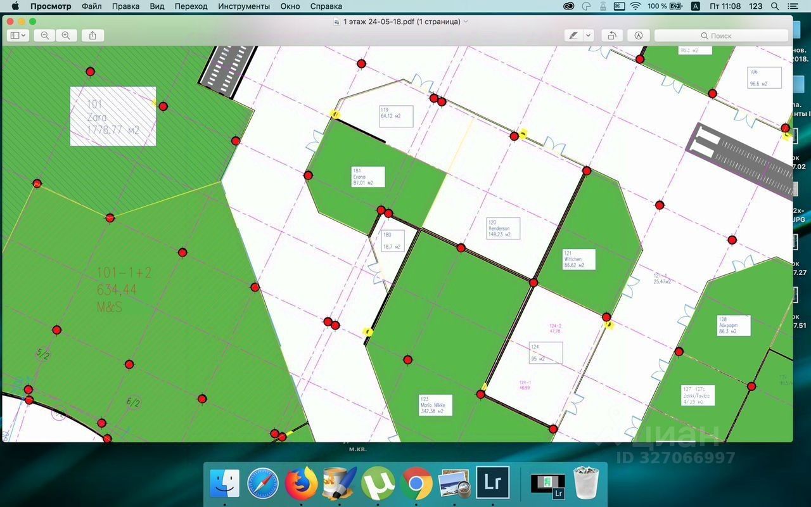811x507 pixels.
Task: Switch to Preview in the Dock
Action: coord(454,484)
